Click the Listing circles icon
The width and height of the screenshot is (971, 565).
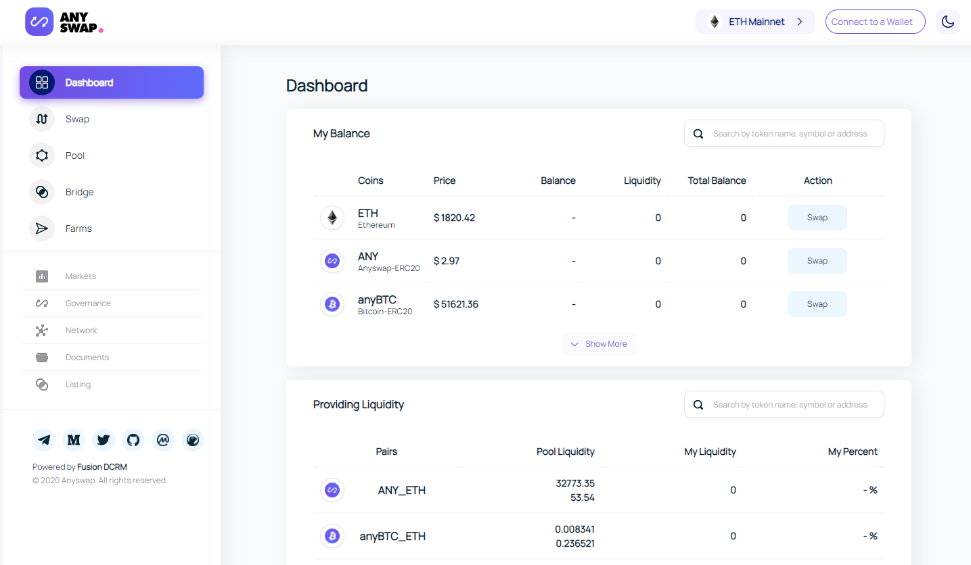tap(42, 385)
